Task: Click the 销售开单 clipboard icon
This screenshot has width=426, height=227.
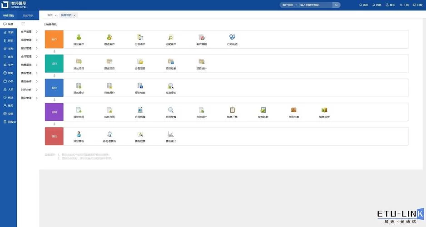Action: pos(232,110)
